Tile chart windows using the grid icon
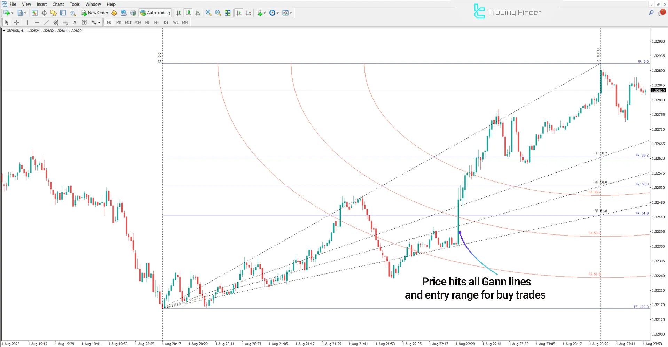This screenshot has width=668, height=347. point(228,13)
